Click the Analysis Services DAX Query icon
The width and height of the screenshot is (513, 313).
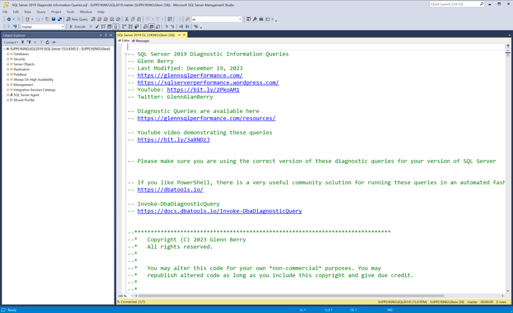(x=118, y=19)
